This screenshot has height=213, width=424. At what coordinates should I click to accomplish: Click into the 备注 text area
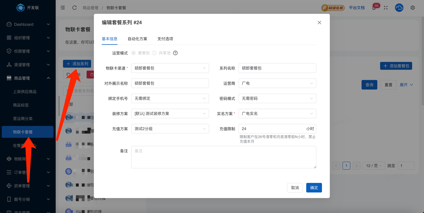223,157
